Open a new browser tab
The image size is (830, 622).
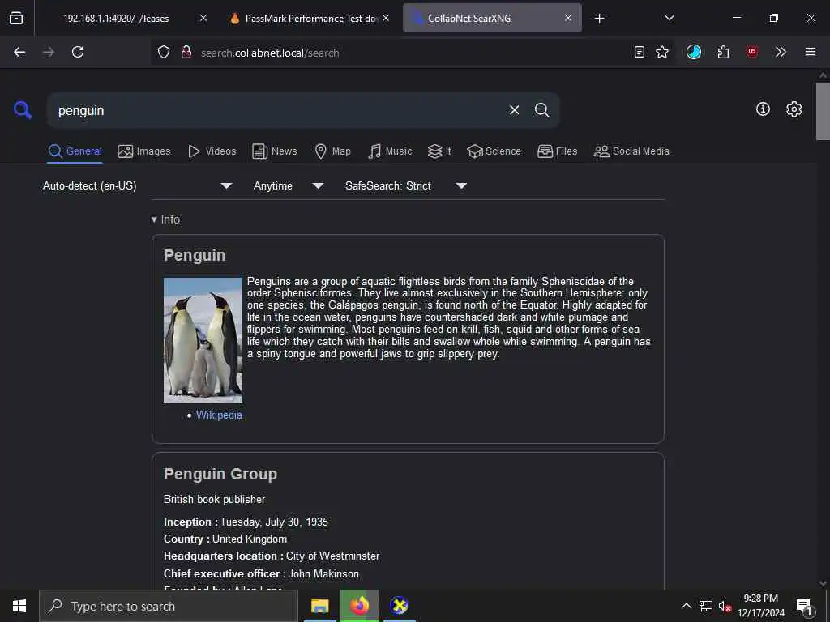[599, 19]
